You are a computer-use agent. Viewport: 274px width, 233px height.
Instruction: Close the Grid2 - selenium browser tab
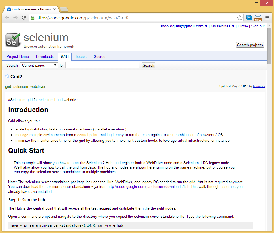pos(55,9)
